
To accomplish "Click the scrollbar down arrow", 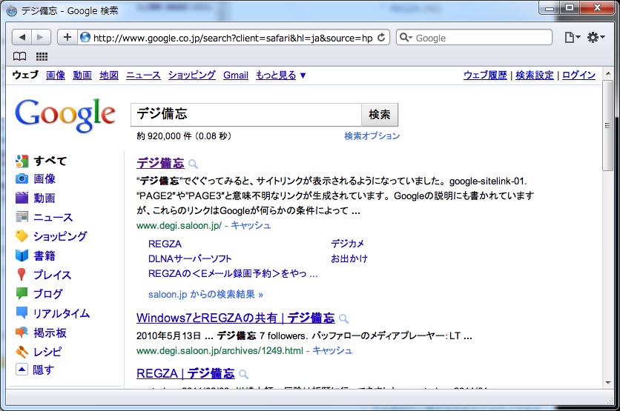I will coord(608,382).
